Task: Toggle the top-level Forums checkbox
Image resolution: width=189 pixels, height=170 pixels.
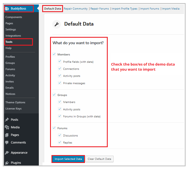Action: click(54, 128)
